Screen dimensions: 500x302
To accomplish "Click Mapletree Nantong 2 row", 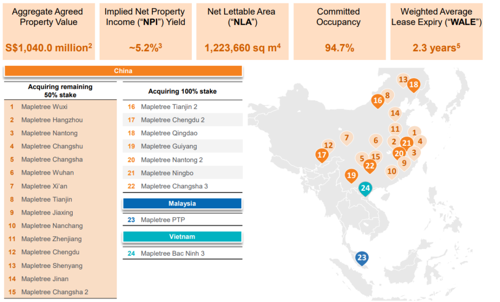I will coord(183,160).
